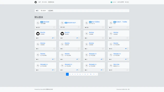Go to pagination page 1
Screen dimensions: 164x92
pyautogui.click(x=67, y=74)
